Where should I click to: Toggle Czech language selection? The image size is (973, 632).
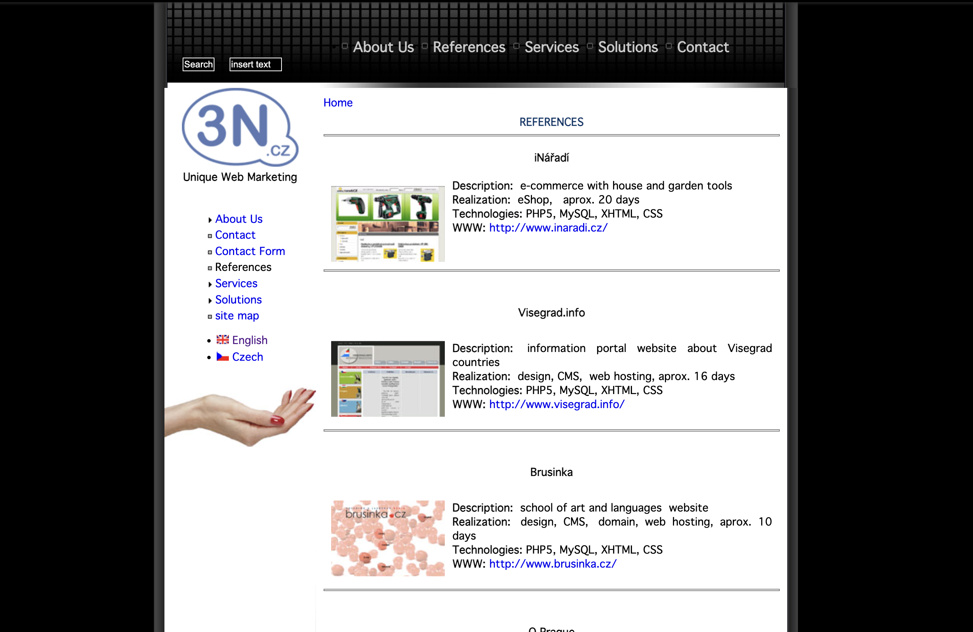coord(247,356)
